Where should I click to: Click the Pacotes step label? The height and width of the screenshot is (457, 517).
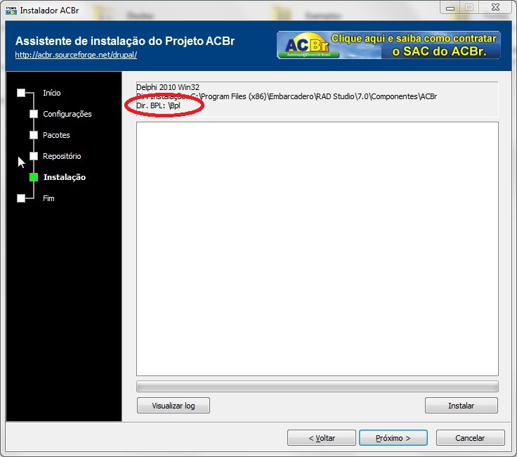click(x=56, y=135)
